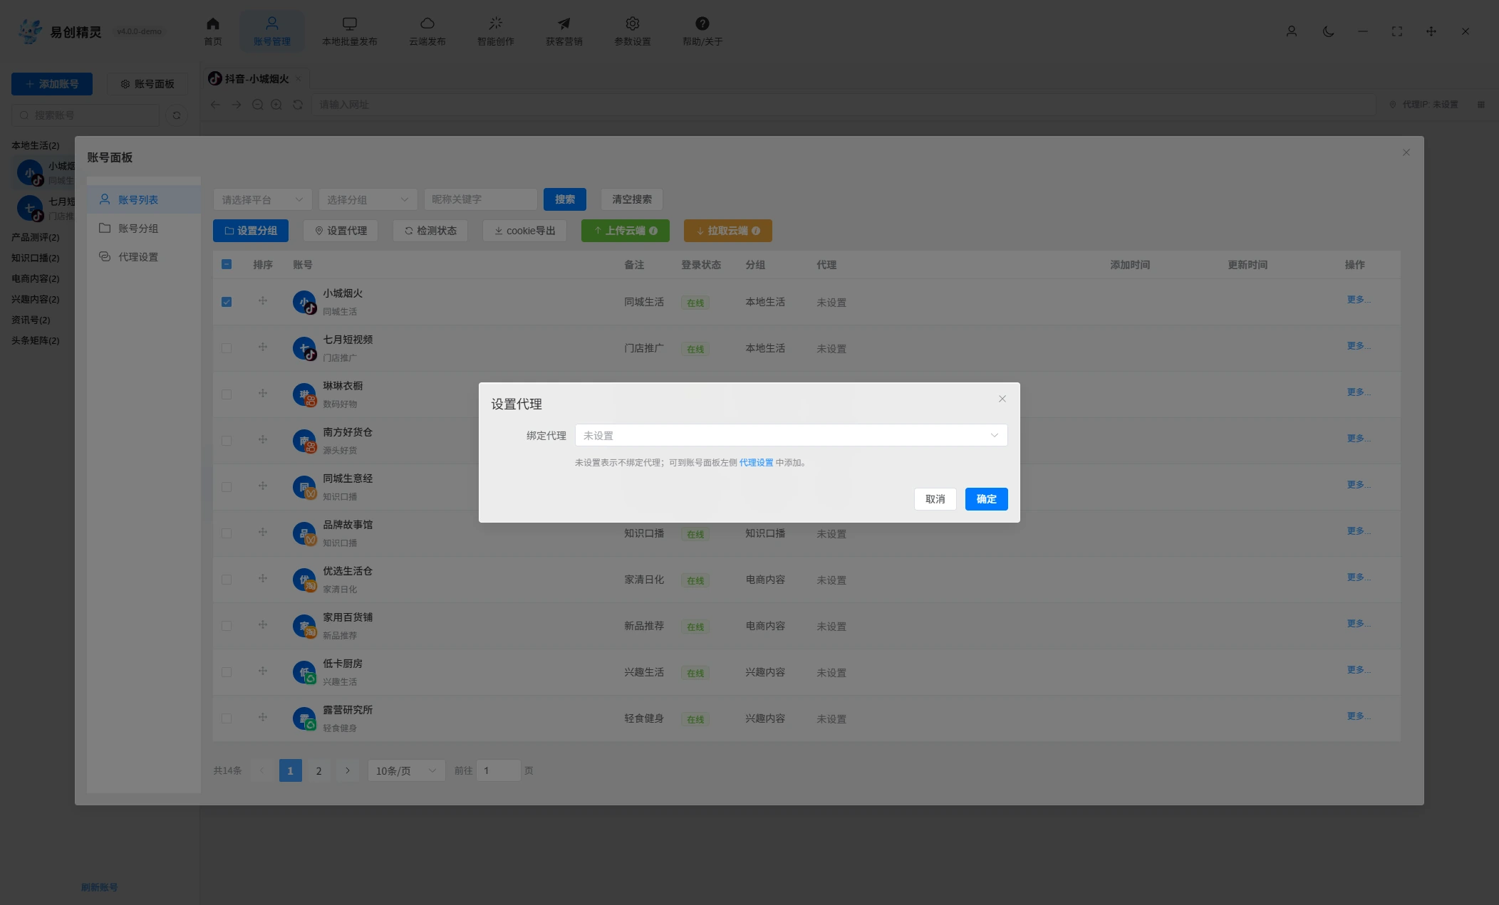
Task: Open 更多 menu for 七月短视频 row
Action: click(1358, 346)
